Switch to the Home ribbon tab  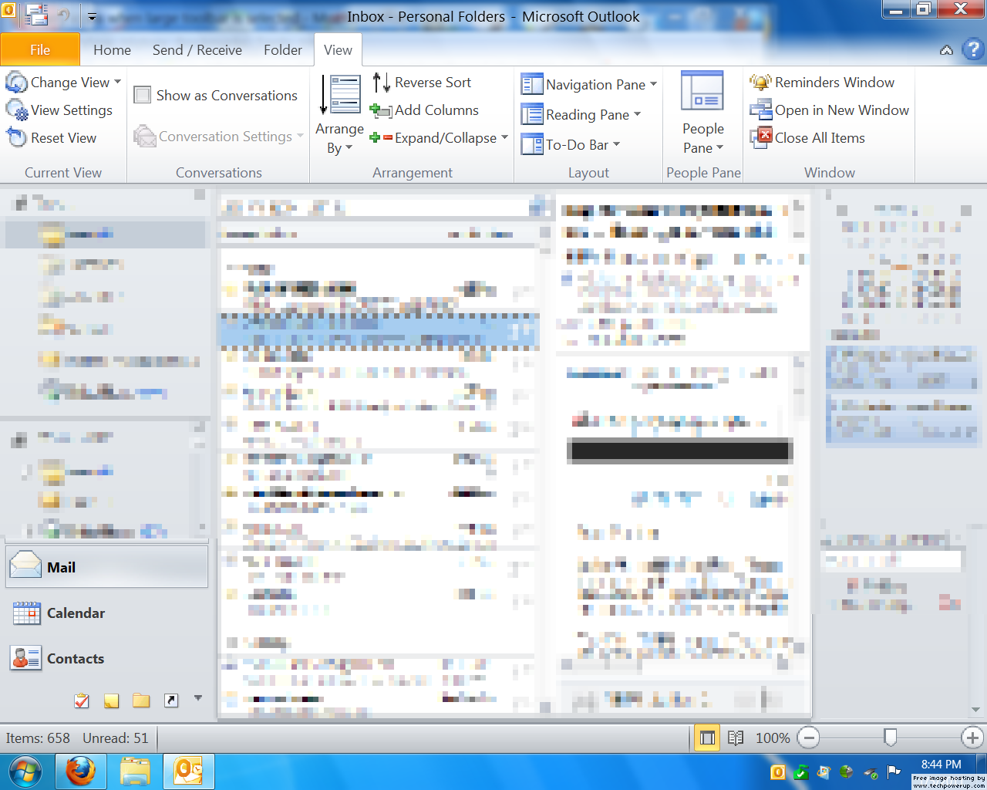point(112,50)
